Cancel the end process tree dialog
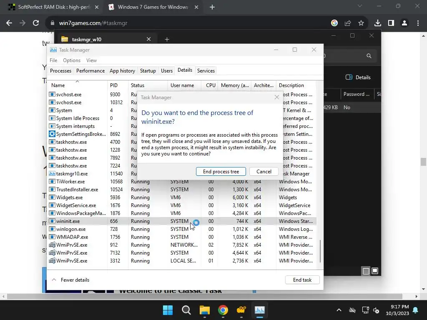 (x=264, y=171)
